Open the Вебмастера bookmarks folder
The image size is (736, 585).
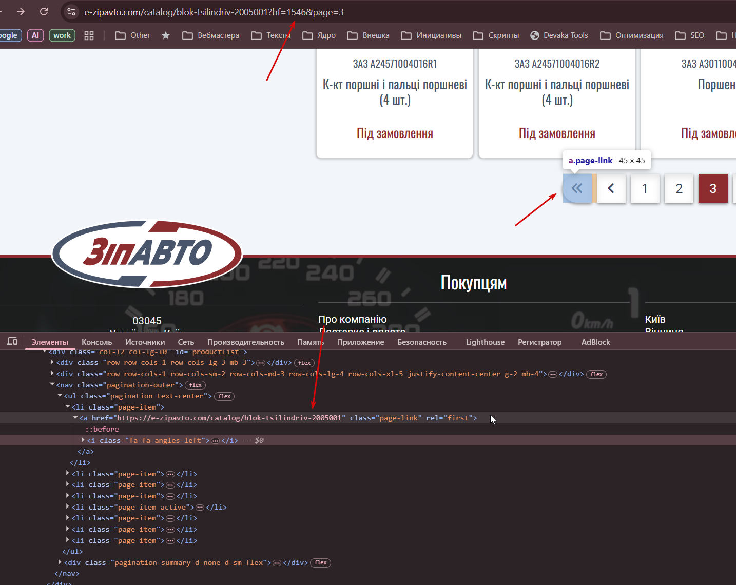[x=210, y=35]
